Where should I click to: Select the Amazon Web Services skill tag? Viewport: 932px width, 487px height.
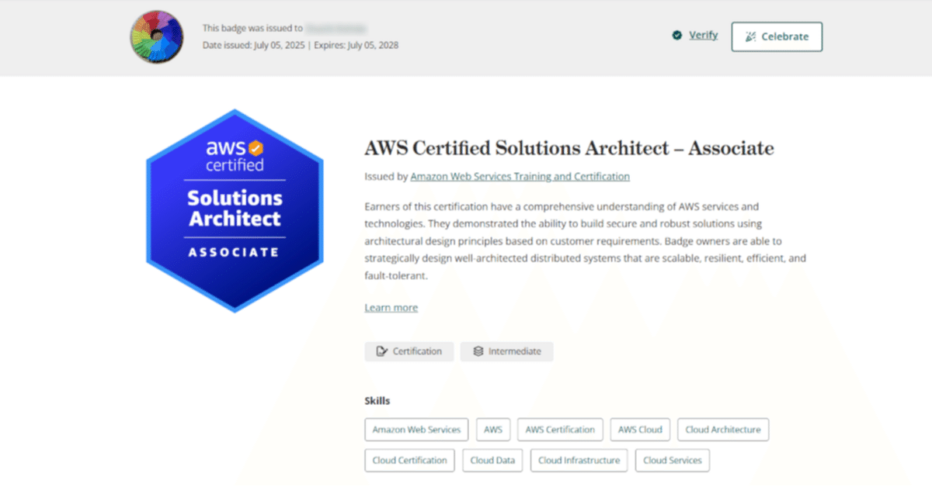pyautogui.click(x=416, y=430)
